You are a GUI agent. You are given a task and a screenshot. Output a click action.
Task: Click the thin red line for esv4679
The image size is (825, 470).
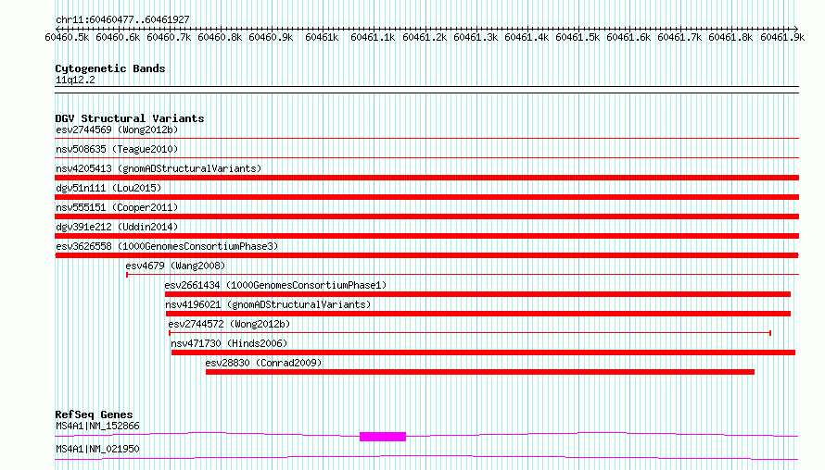pos(463,274)
